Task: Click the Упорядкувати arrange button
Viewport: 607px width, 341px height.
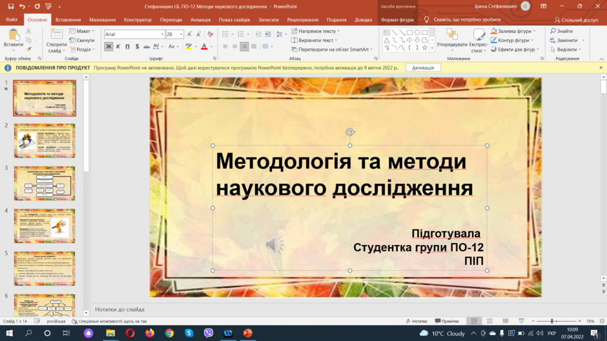Action: (x=452, y=40)
